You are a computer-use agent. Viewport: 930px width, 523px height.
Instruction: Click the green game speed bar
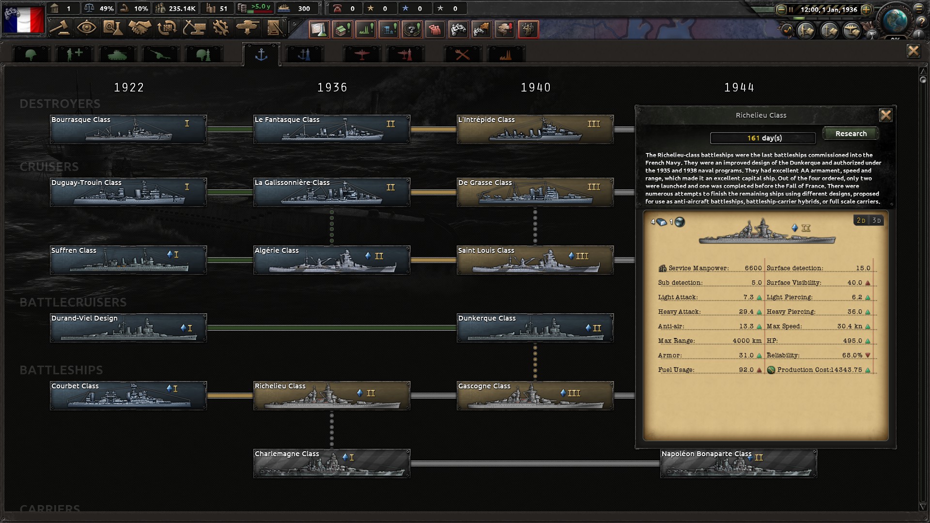click(799, 18)
